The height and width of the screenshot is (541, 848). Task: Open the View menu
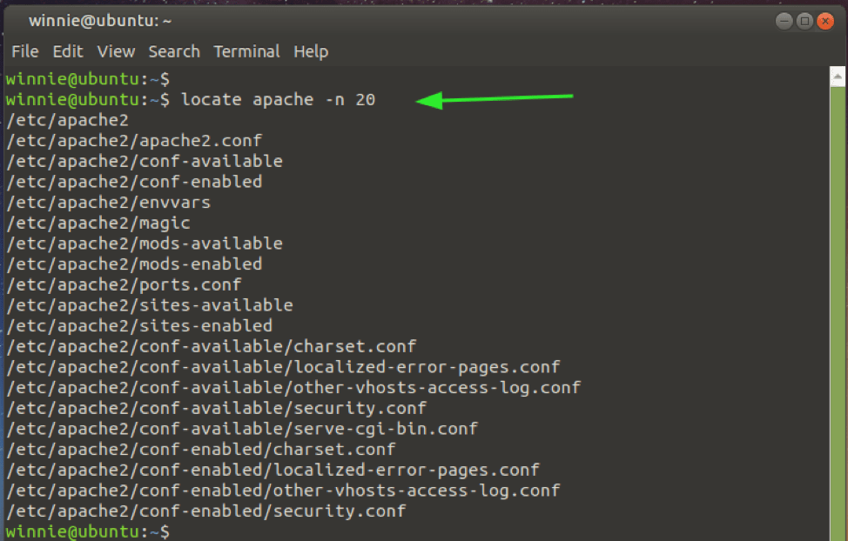(115, 51)
